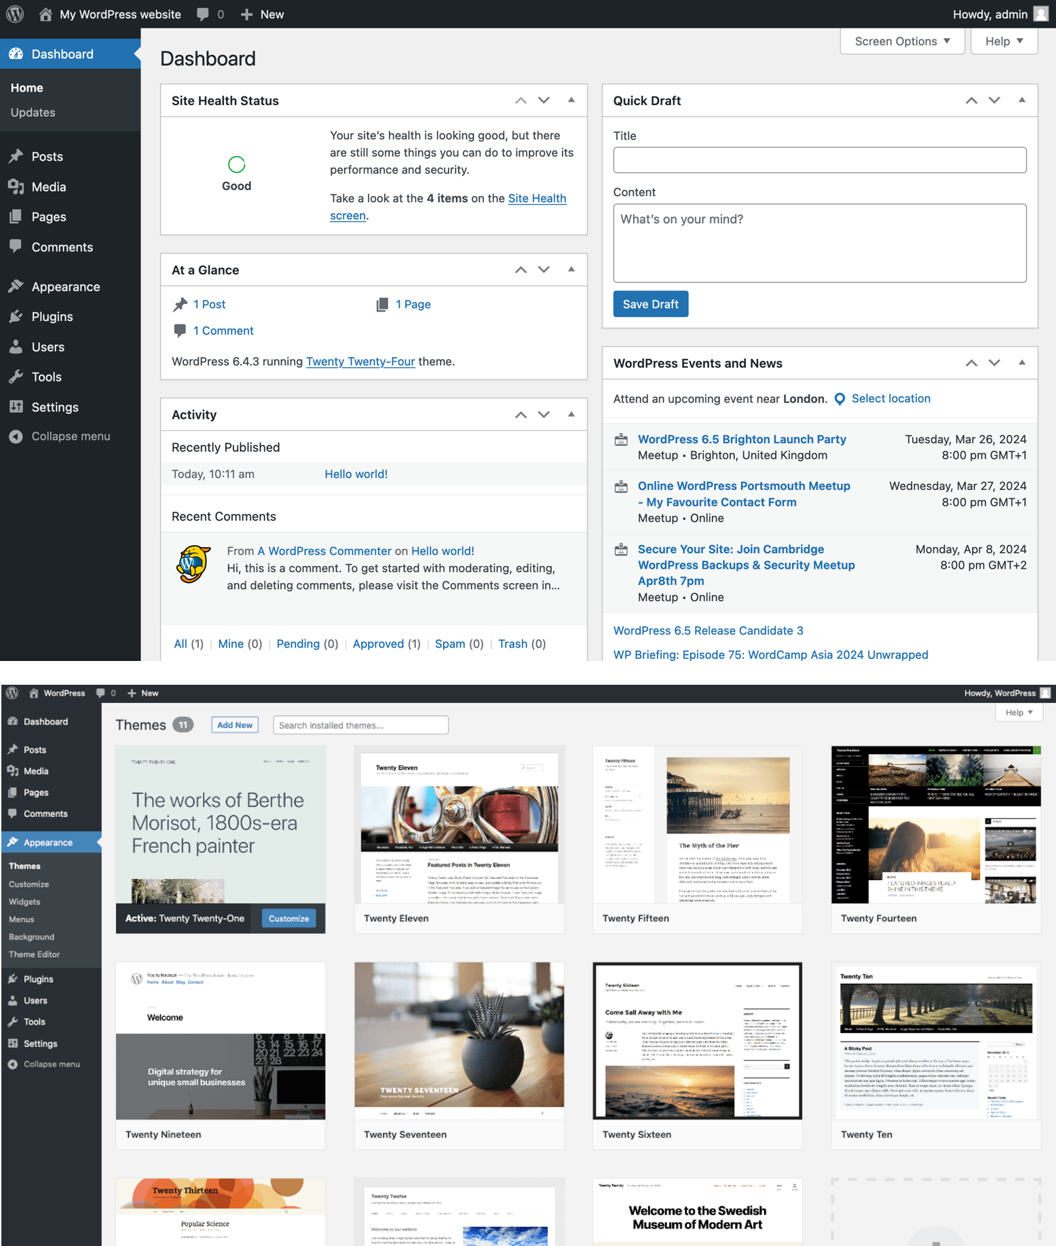Open Theme Editor in the Appearance submenu
This screenshot has height=1246, width=1056.
[x=35, y=954]
